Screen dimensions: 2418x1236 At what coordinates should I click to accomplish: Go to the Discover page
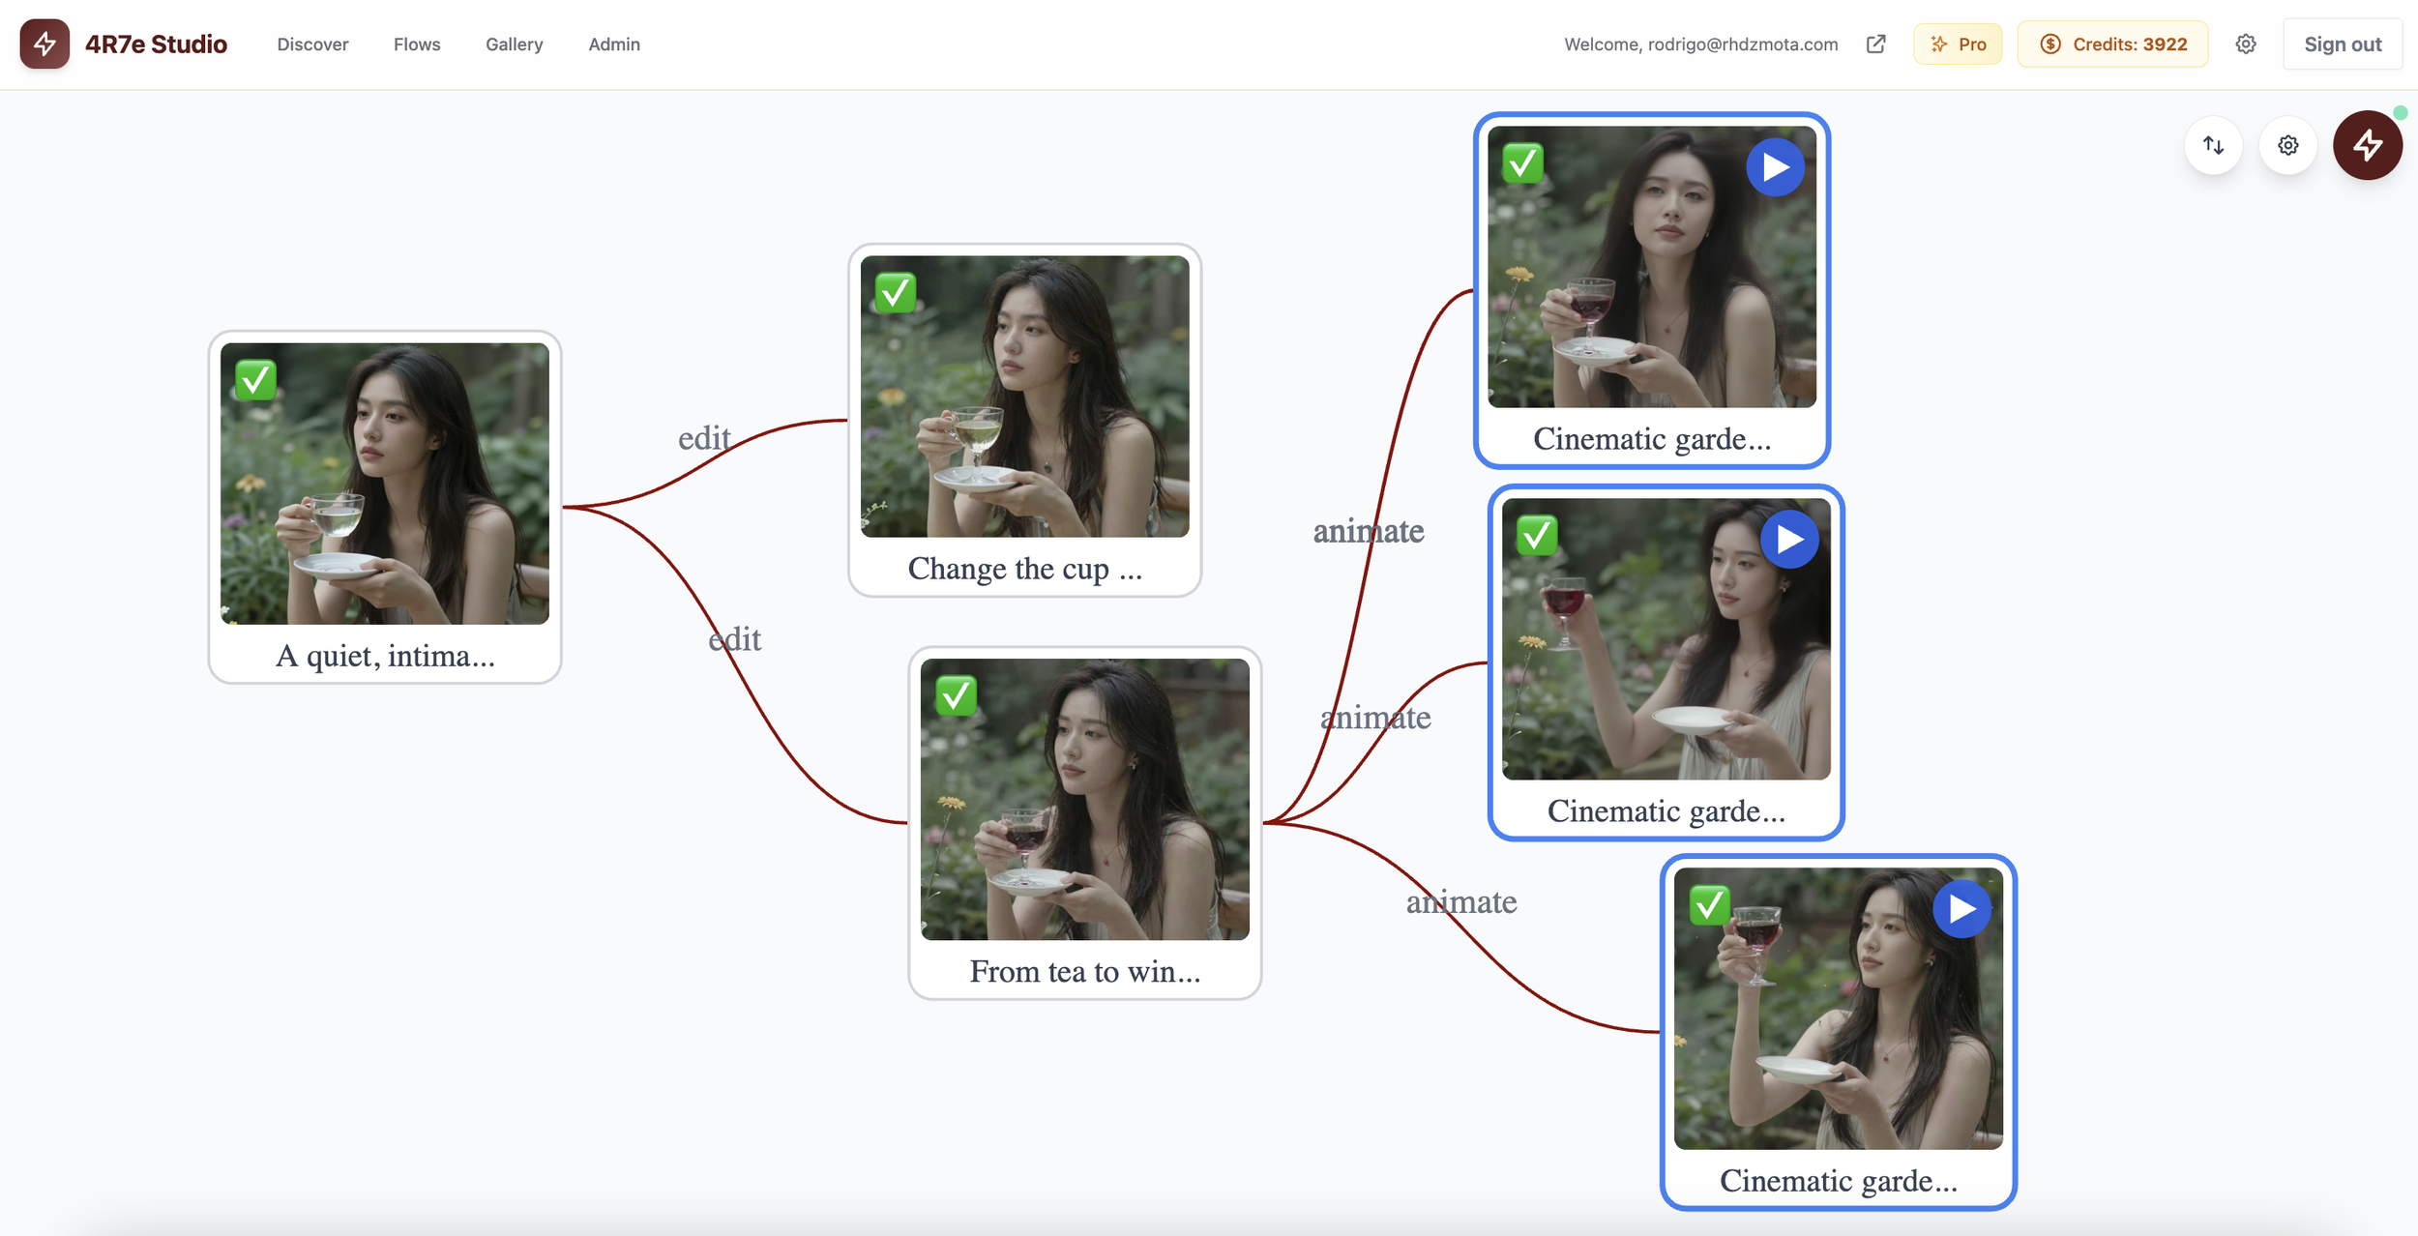point(312,44)
